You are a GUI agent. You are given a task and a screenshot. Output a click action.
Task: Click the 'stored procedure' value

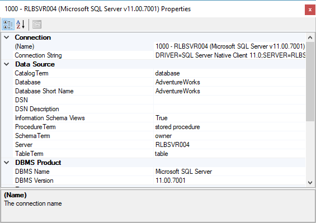pos(177,127)
